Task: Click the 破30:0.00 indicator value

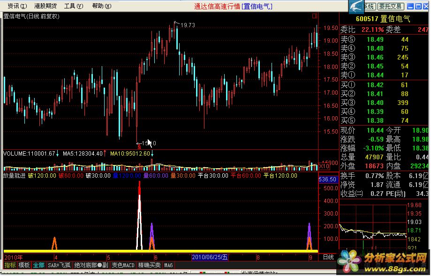Action: coord(98,176)
